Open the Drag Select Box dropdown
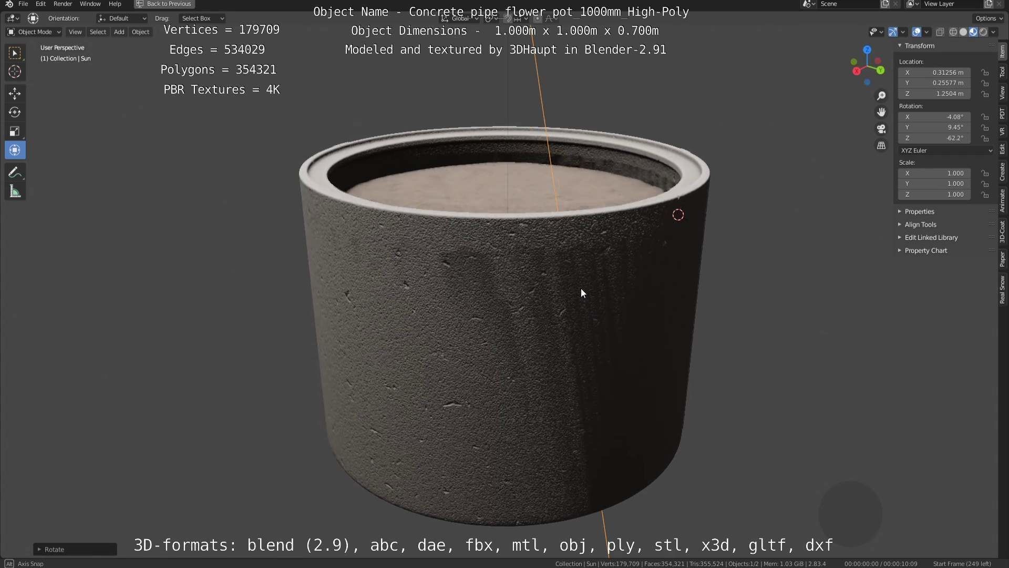The height and width of the screenshot is (568, 1009). click(203, 18)
